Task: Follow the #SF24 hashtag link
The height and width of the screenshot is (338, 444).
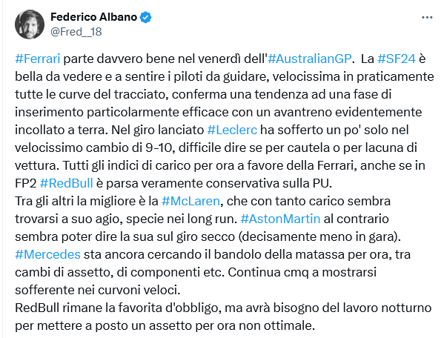Action: coord(397,59)
